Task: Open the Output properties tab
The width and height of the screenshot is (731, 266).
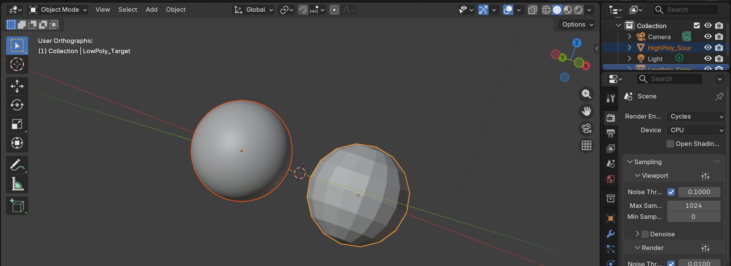Action: click(611, 133)
